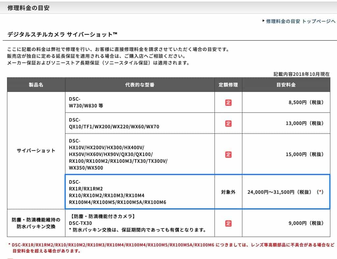The width and height of the screenshot is (337, 259).
Task: Click the 対象外 cell
Action: click(x=228, y=192)
